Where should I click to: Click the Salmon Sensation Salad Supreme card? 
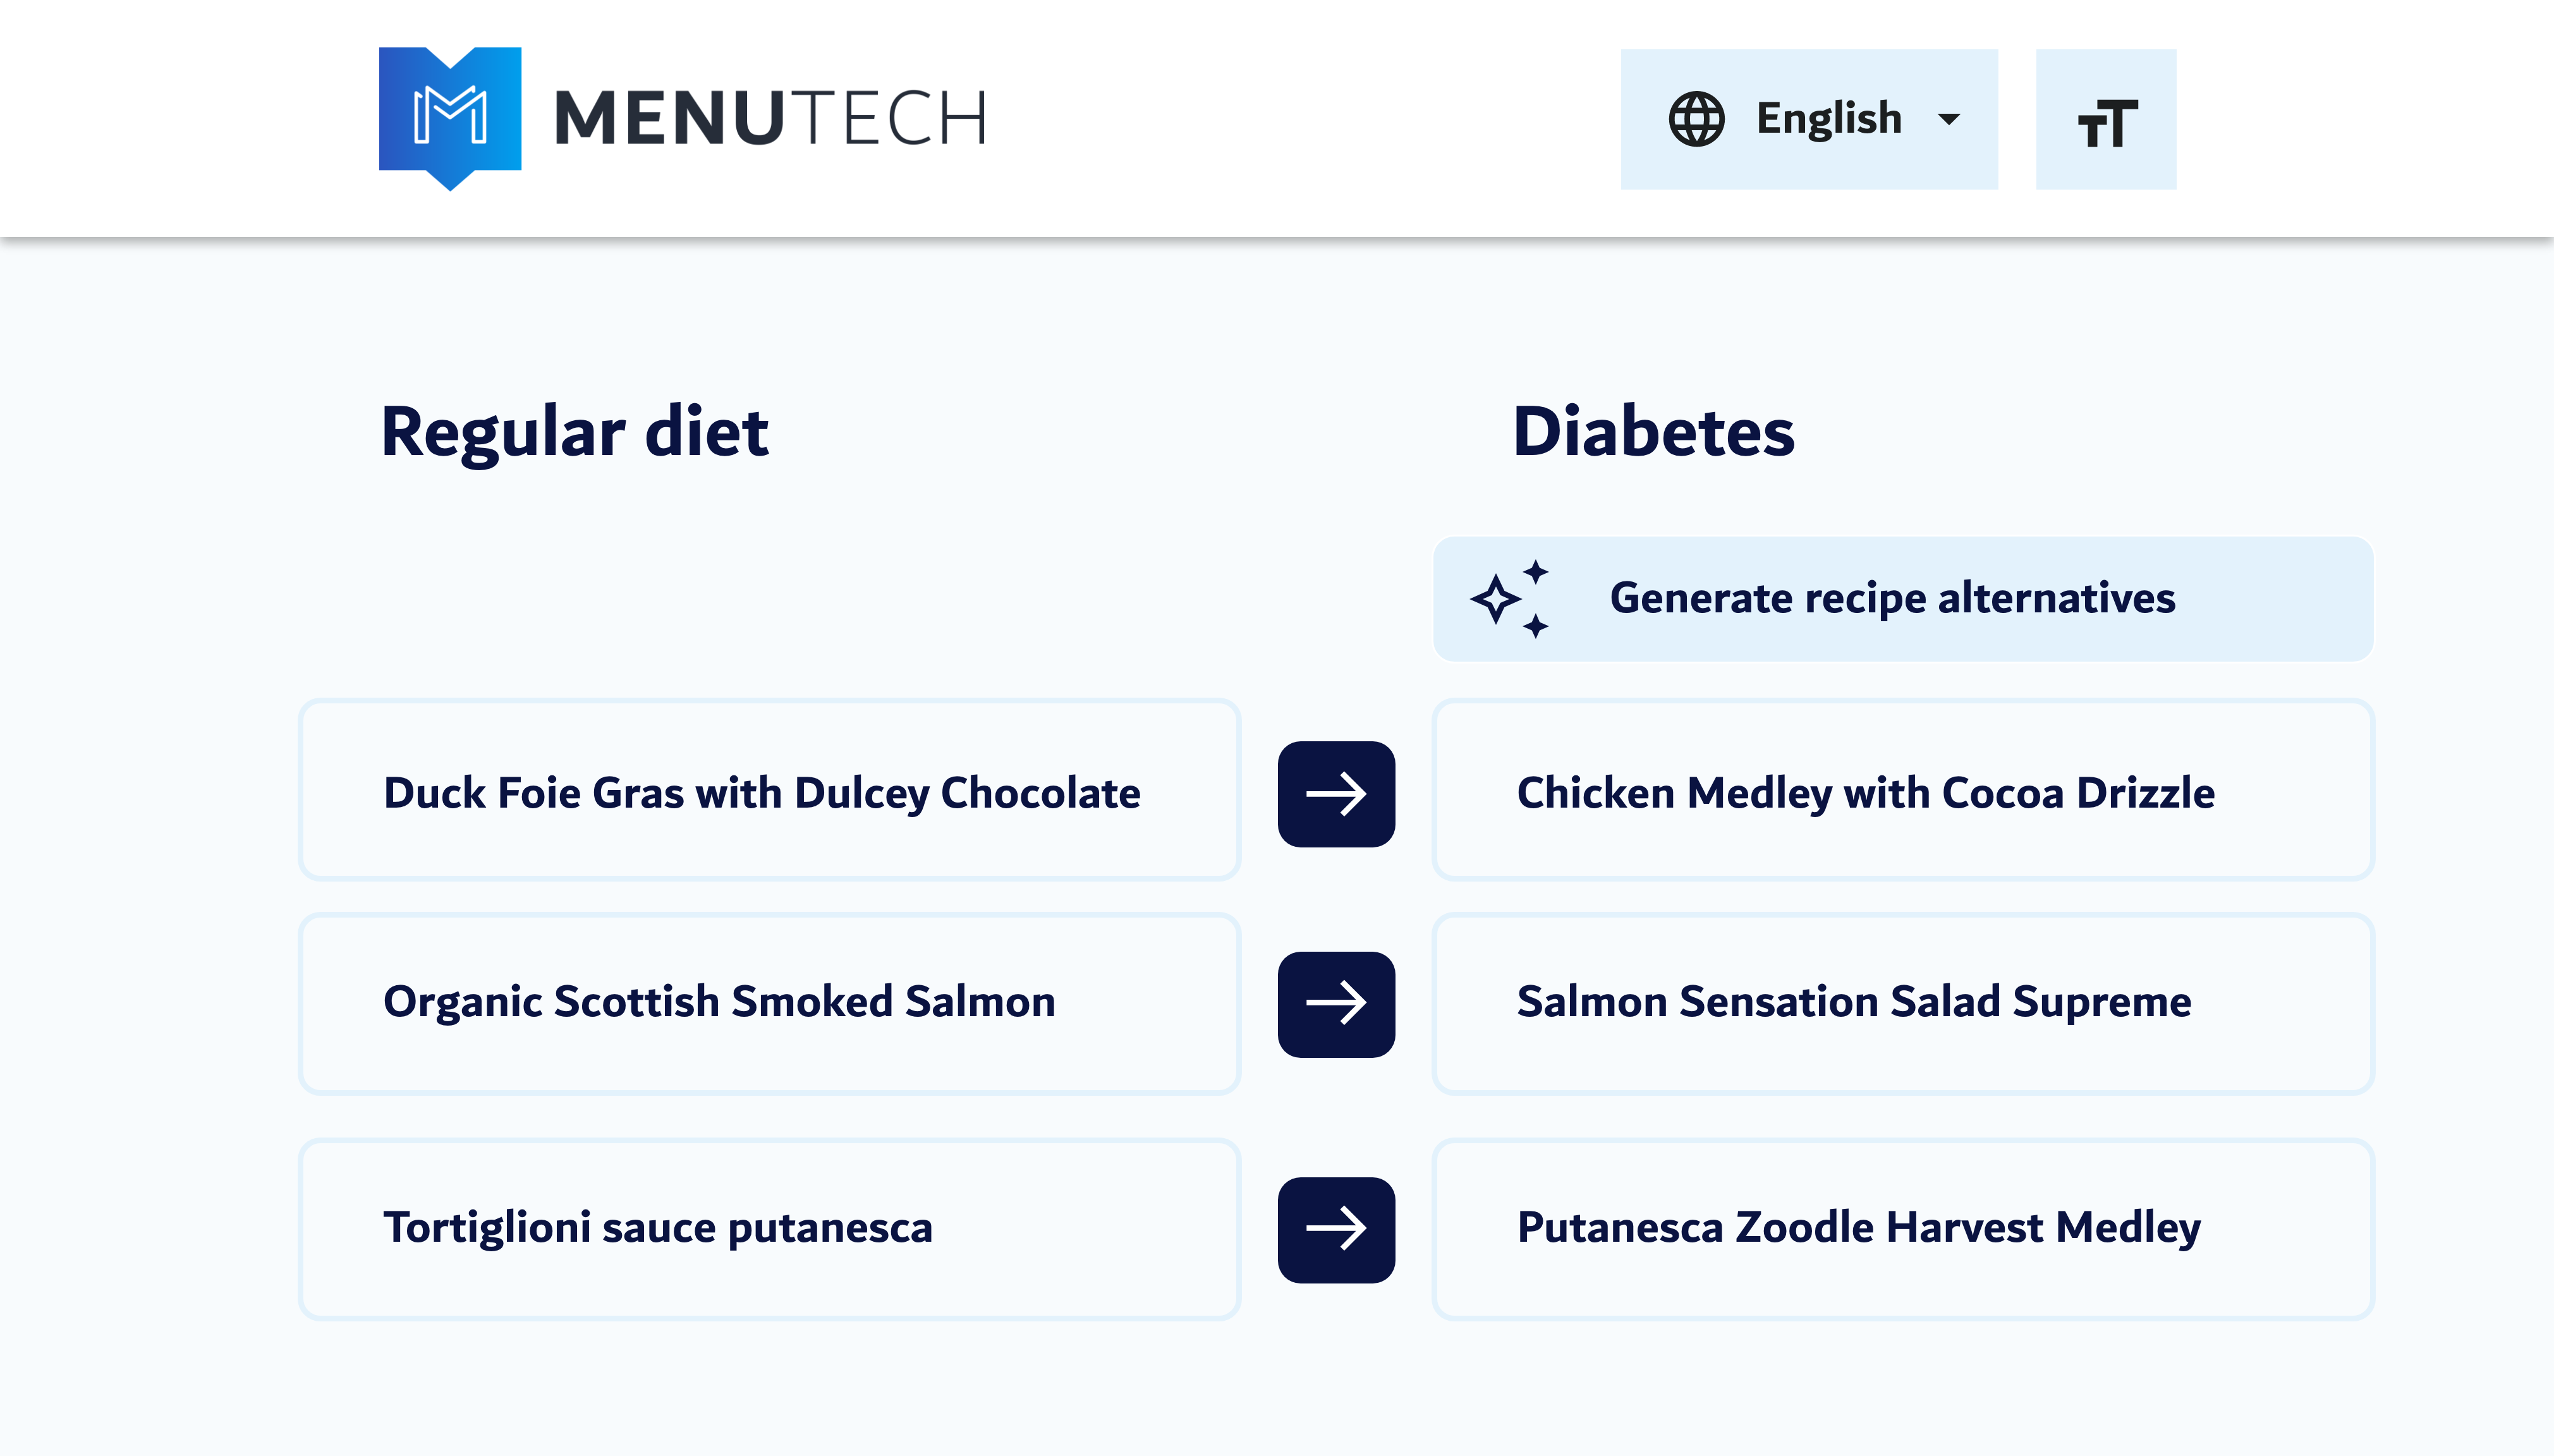pos(1903,1002)
